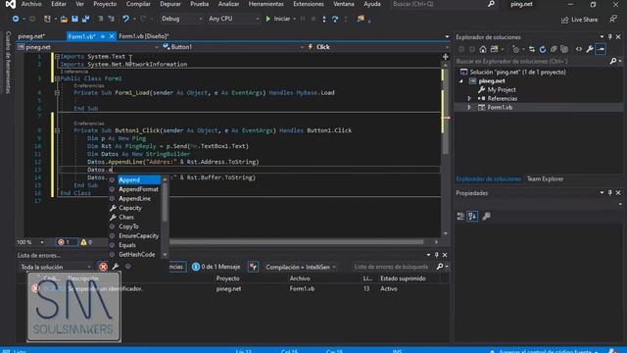Start debugging with Iniciar button
The width and height of the screenshot is (627, 353).
[278, 19]
